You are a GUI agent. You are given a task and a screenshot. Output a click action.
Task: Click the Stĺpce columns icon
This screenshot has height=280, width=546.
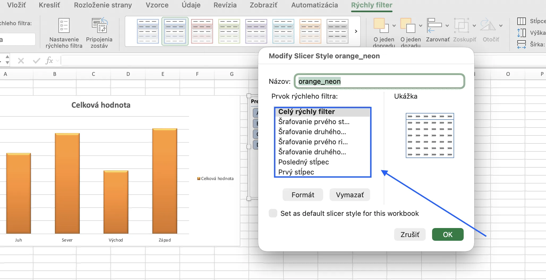click(x=522, y=21)
